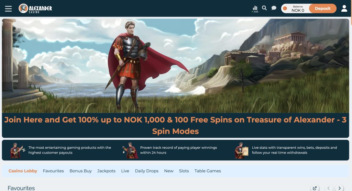This screenshot has width=352, height=191.
Task: Click the Alexander Casino logo
Action: (x=35, y=9)
